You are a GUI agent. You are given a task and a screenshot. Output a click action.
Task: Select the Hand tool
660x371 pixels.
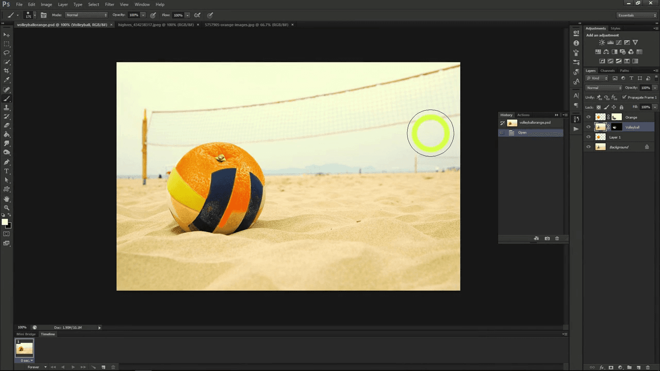pyautogui.click(x=7, y=198)
